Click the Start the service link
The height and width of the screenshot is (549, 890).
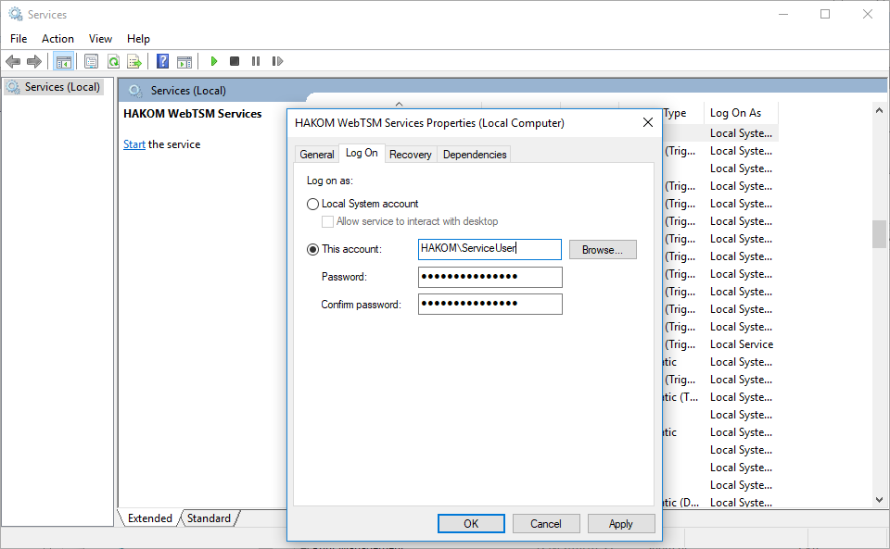(134, 144)
